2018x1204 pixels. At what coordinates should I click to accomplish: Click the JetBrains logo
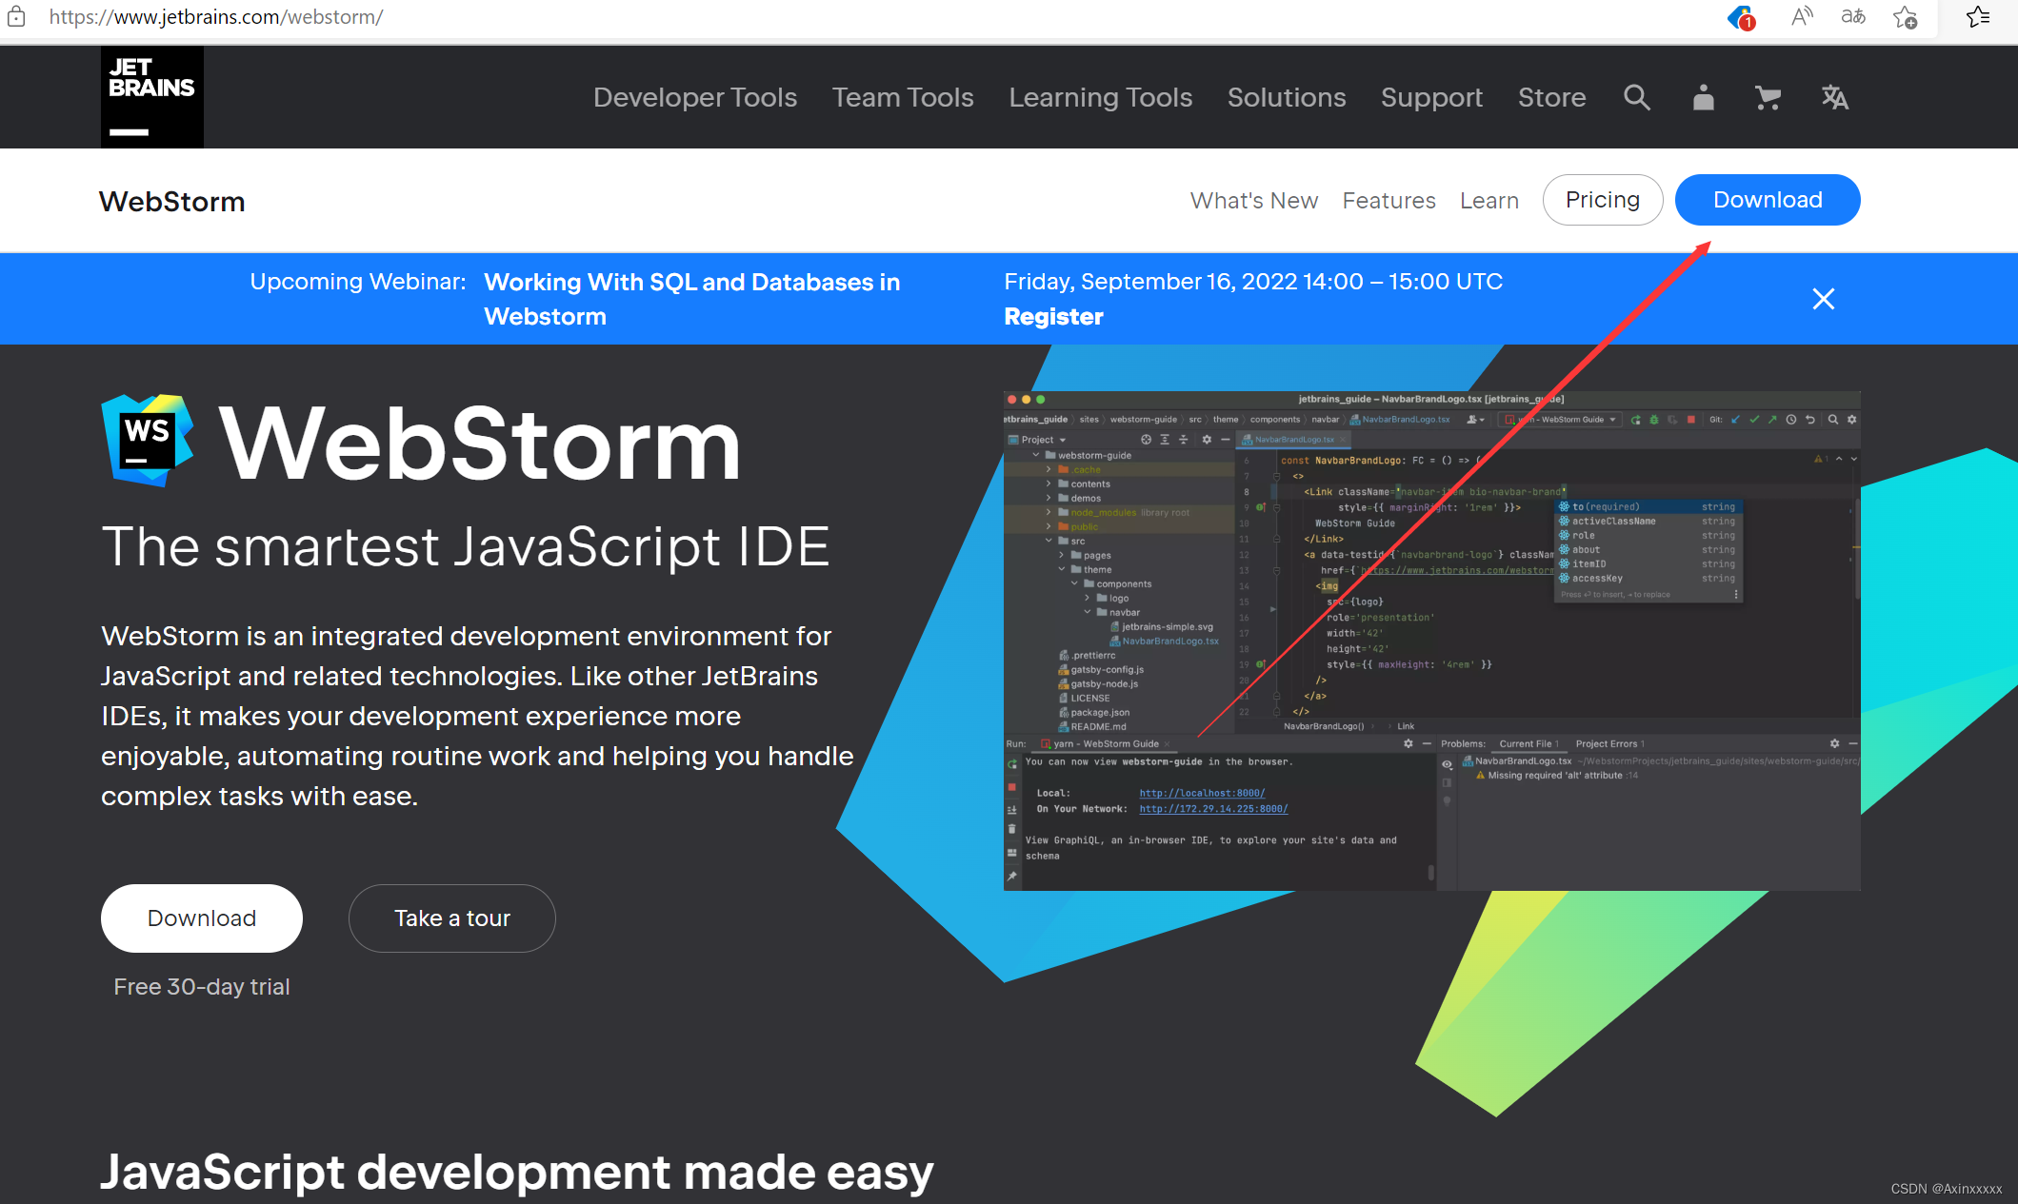pos(151,96)
